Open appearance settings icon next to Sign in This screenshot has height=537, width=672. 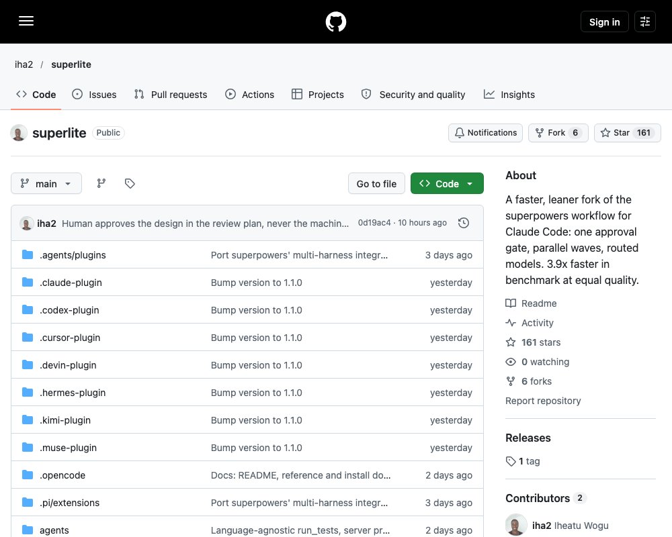[645, 21]
